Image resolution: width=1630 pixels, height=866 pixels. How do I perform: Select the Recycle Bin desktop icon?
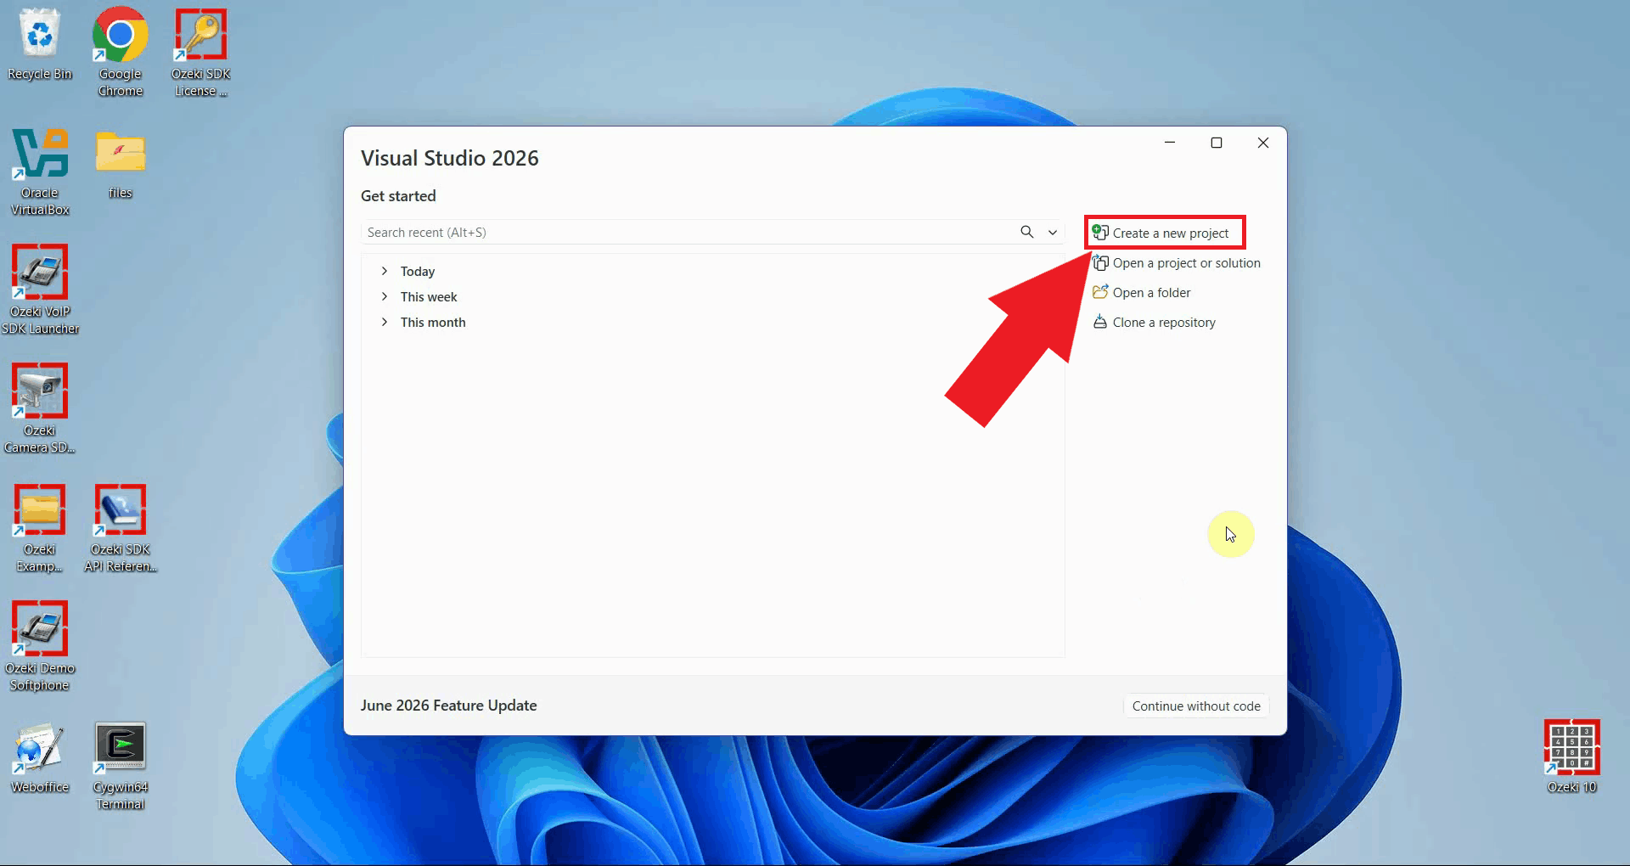pyautogui.click(x=40, y=45)
